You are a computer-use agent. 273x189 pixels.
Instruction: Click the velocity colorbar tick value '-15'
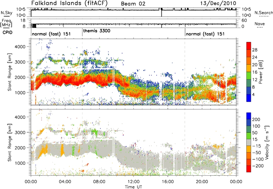click(x=256, y=146)
